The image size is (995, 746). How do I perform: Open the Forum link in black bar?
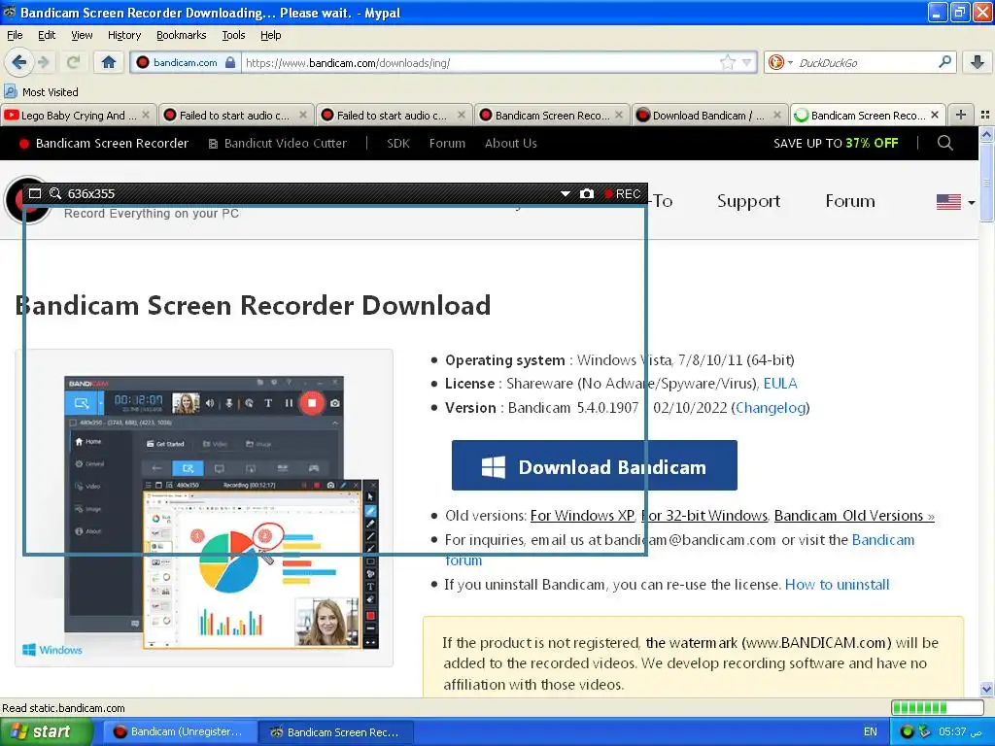pyautogui.click(x=447, y=144)
